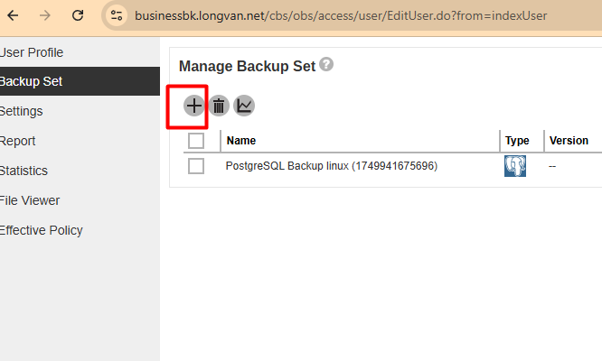Check the PostgreSQL Backup linux row checkbox
This screenshot has height=361, width=602.
[x=196, y=166]
